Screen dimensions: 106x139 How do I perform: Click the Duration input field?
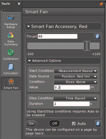(72, 104)
